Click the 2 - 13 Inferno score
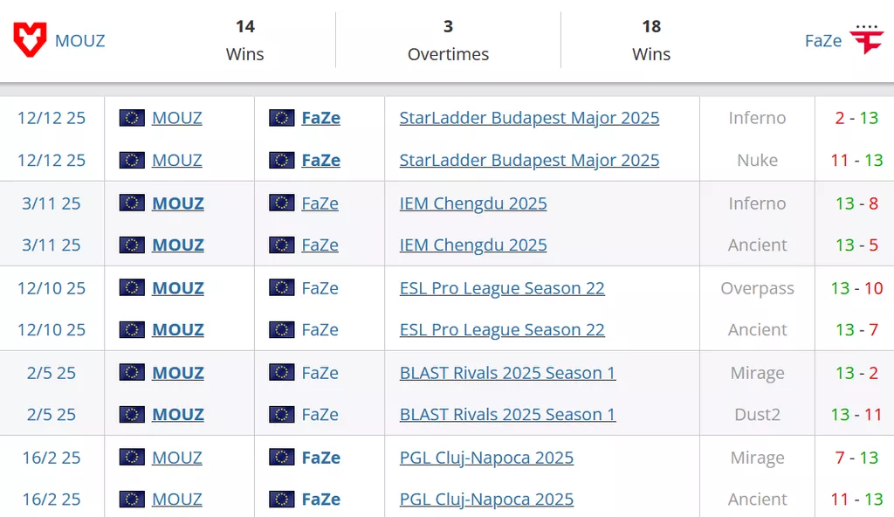The image size is (894, 517). [x=856, y=118]
